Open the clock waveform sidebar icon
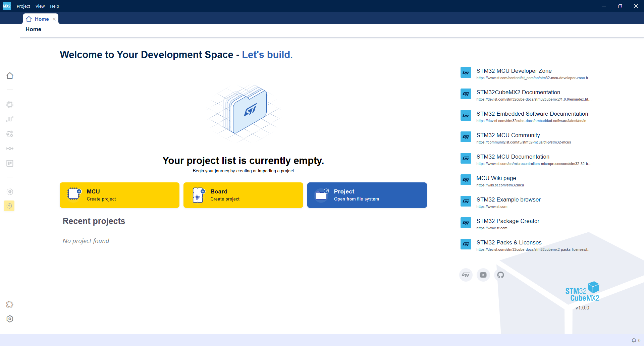The height and width of the screenshot is (346, 644). point(10,119)
